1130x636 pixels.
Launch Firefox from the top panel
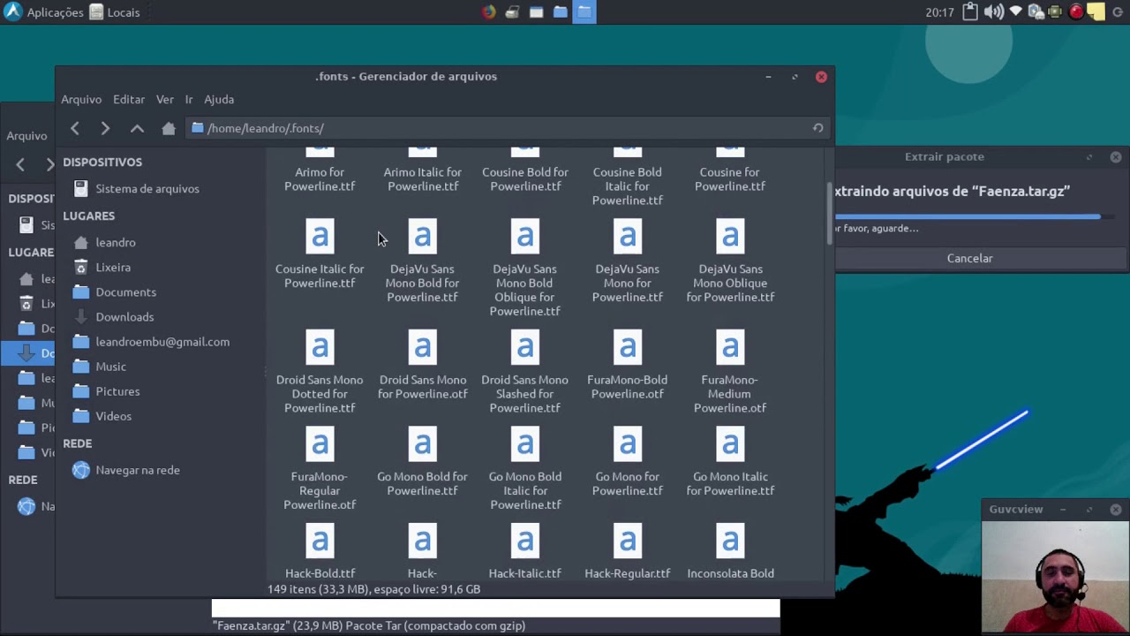pos(489,11)
